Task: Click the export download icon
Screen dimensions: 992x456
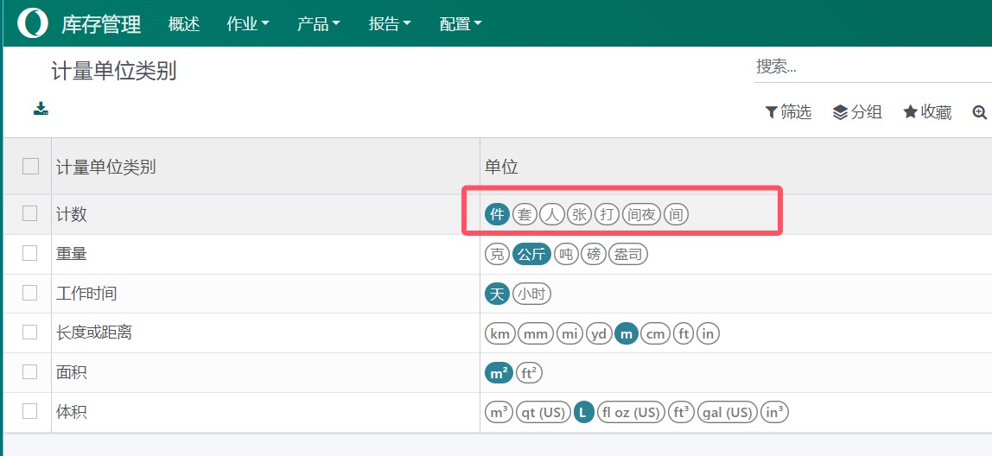Action: tap(41, 109)
